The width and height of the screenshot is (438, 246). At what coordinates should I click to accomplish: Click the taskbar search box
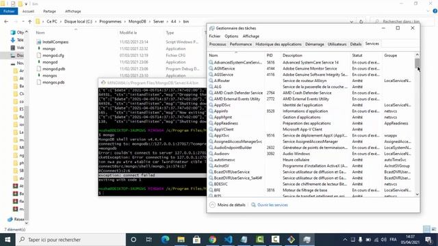pos(70,240)
